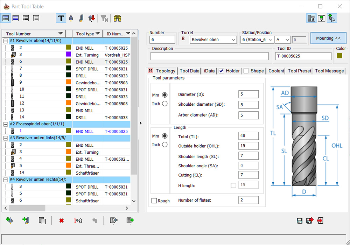Collapse the #1 Revolver oben group
350x245 pixels.
6,41
